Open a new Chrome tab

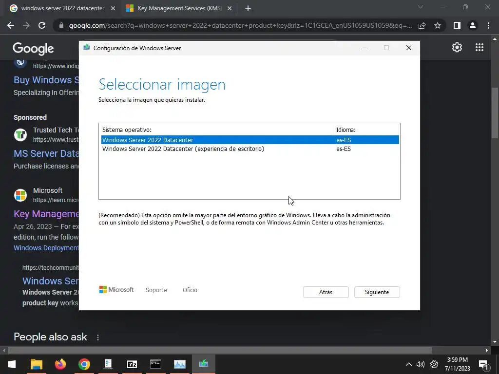[x=248, y=8]
